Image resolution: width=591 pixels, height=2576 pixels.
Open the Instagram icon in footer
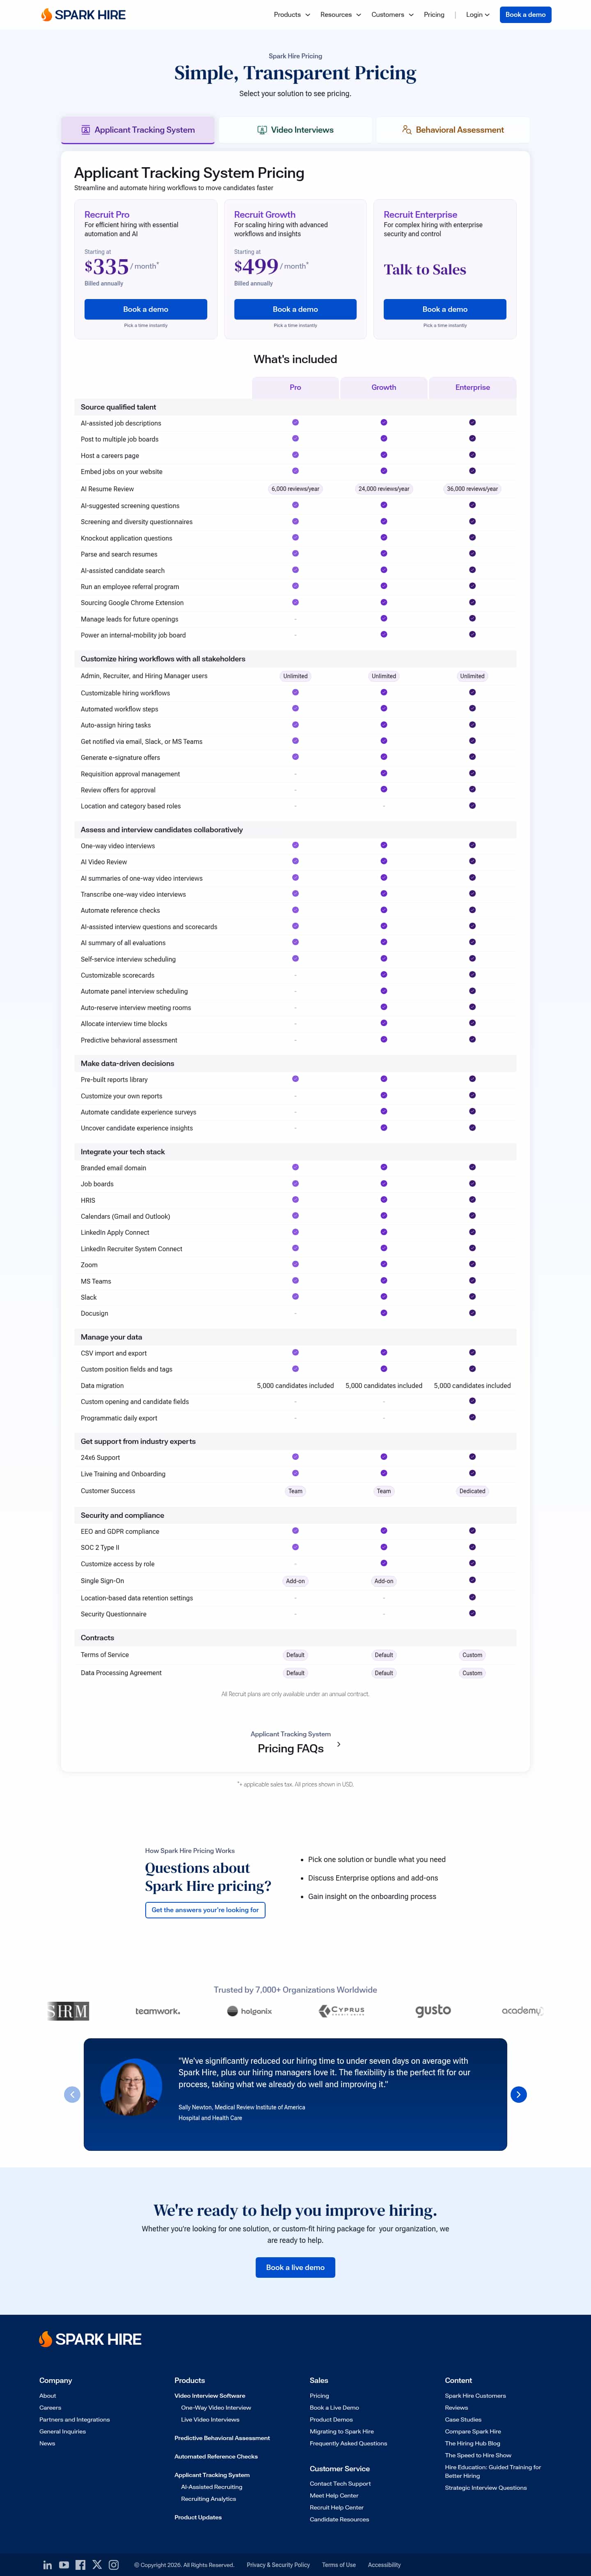click(x=114, y=2564)
